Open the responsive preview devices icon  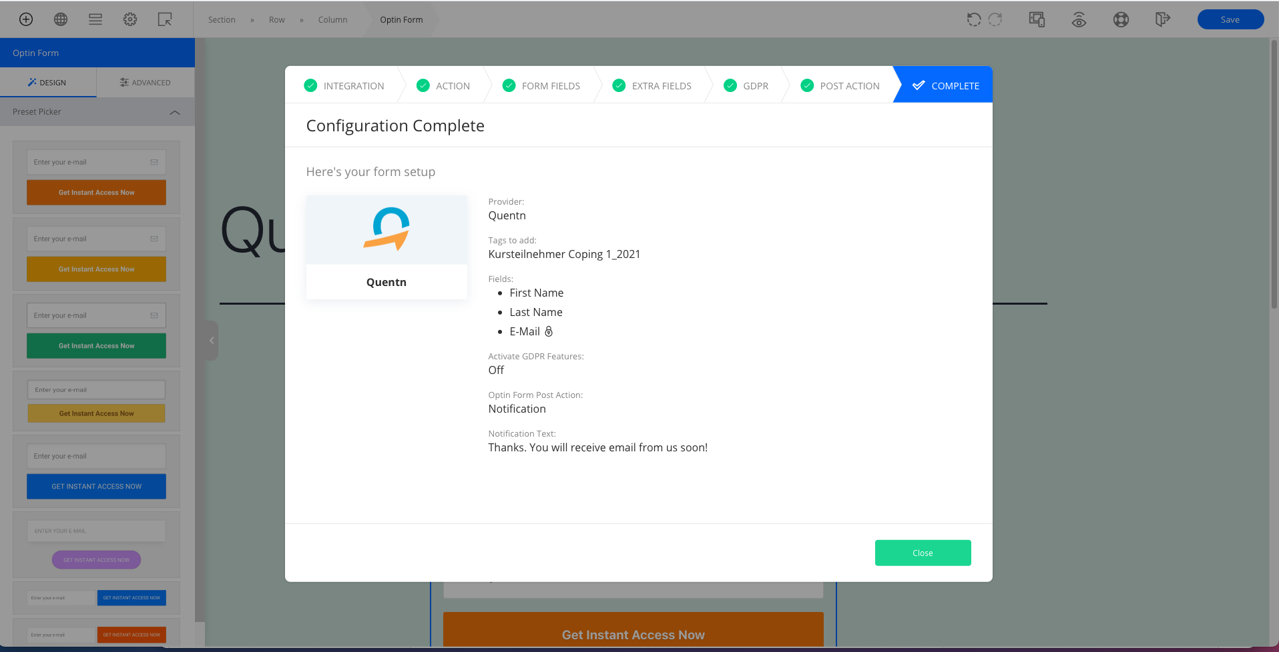[x=1037, y=19]
